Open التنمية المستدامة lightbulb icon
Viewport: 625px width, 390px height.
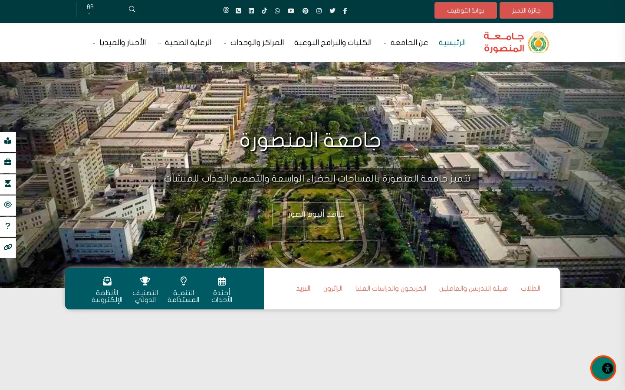click(184, 281)
